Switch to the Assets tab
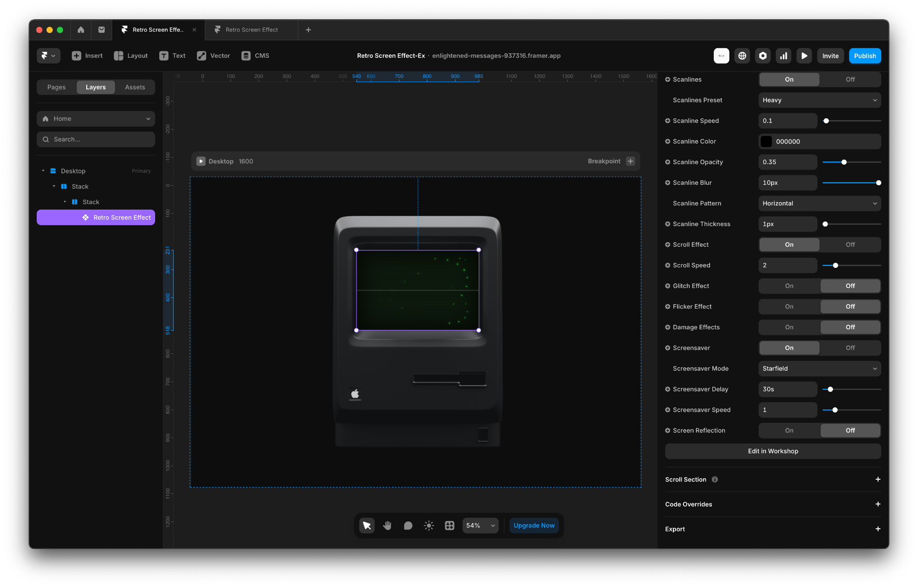This screenshot has width=918, height=587. 135,87
